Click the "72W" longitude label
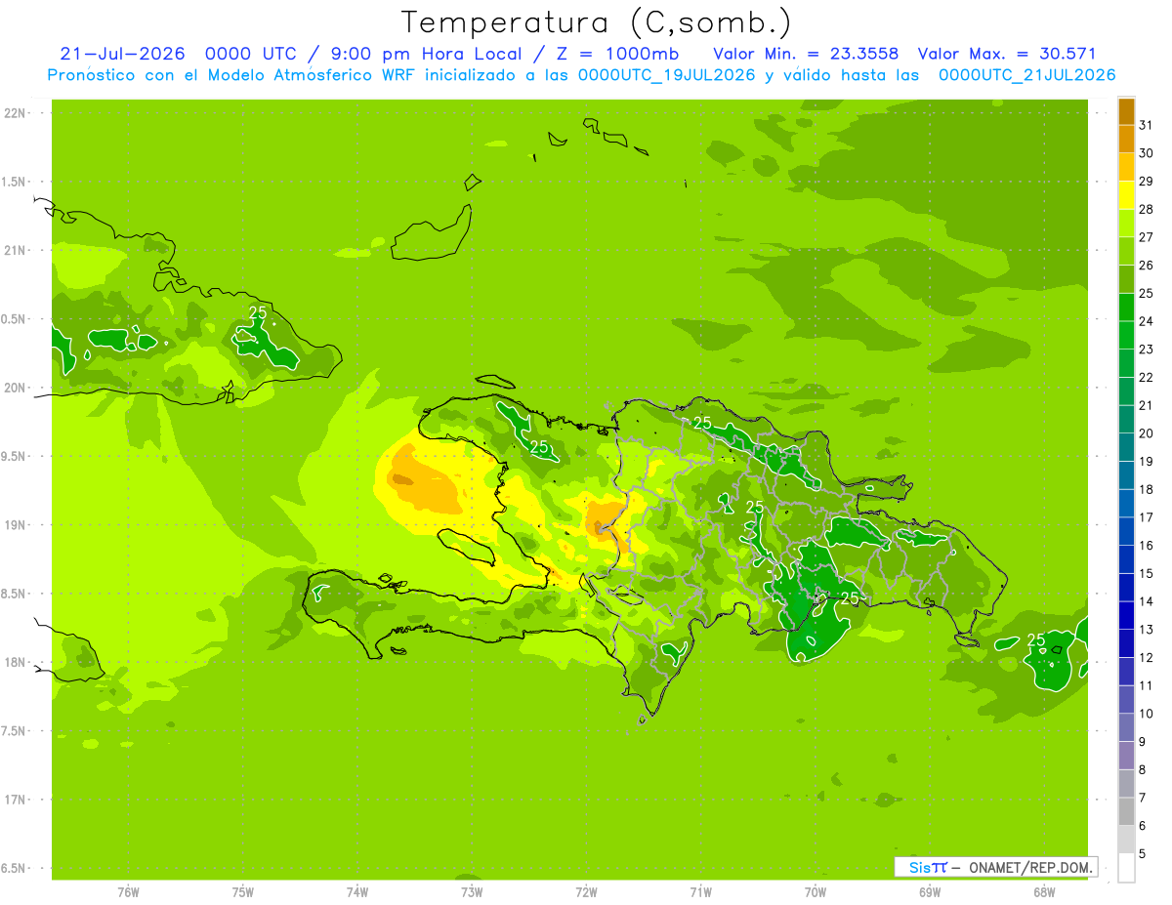Viewport: 1172px width, 905px height. point(586,892)
